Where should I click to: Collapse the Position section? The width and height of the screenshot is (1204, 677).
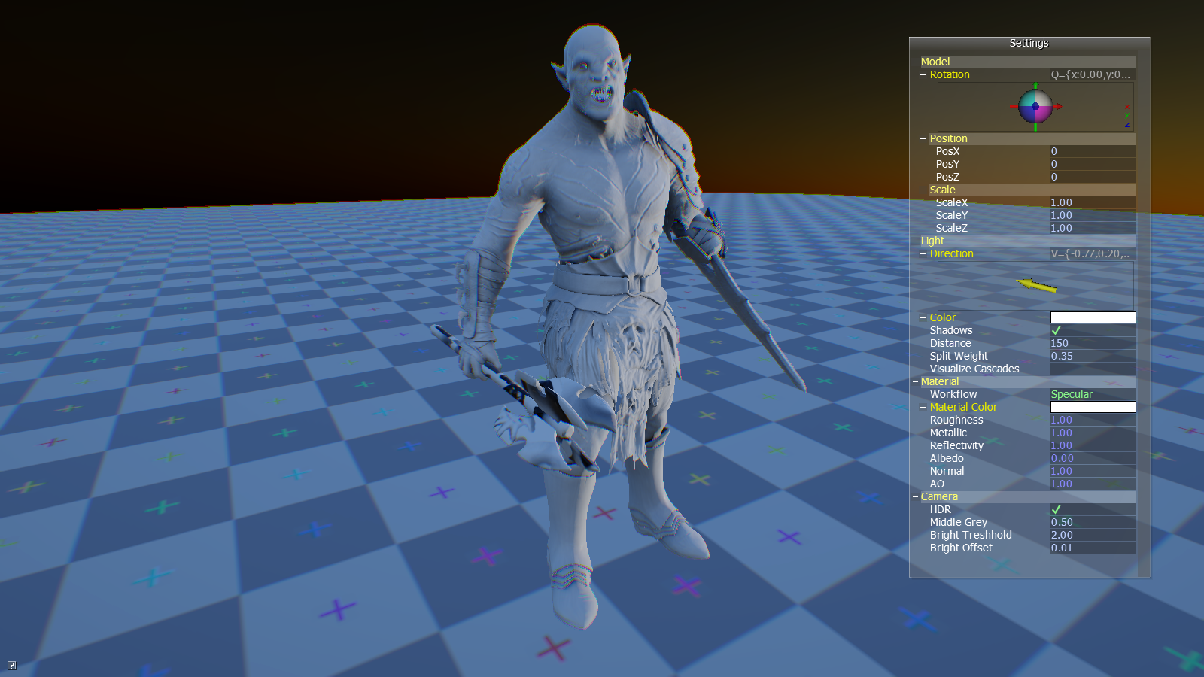pyautogui.click(x=923, y=139)
